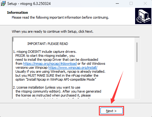Open the winpcap.org install link
This screenshot has width=152, height=117.
point(73,68)
